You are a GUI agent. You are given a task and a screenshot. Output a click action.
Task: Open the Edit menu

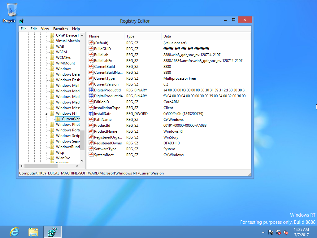coord(34,29)
